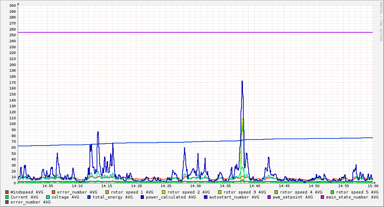The image size is (384, 207).
Task: Click the yellow rotor speed 2 swatch
Action: pos(164,192)
